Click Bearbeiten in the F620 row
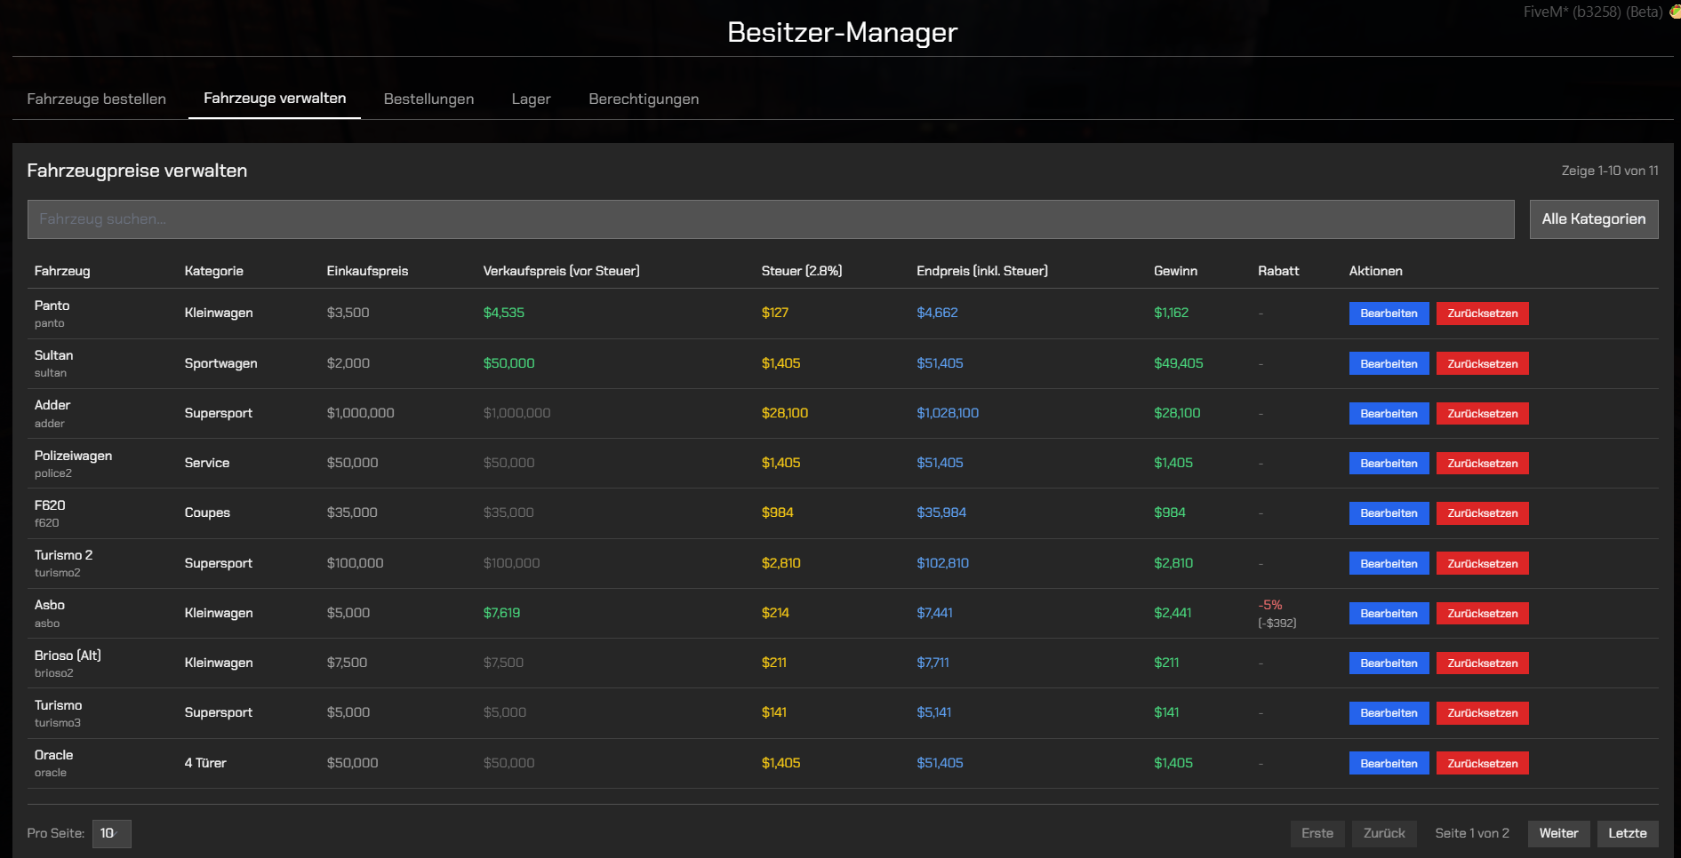The image size is (1681, 858). [1388, 513]
